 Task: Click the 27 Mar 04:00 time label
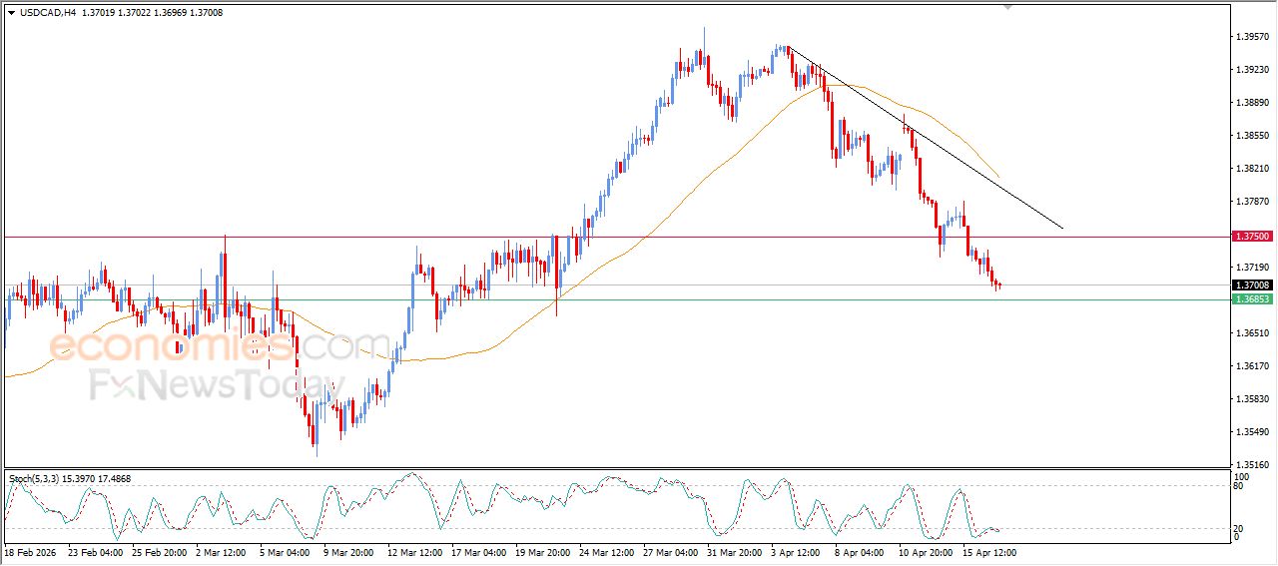click(671, 552)
